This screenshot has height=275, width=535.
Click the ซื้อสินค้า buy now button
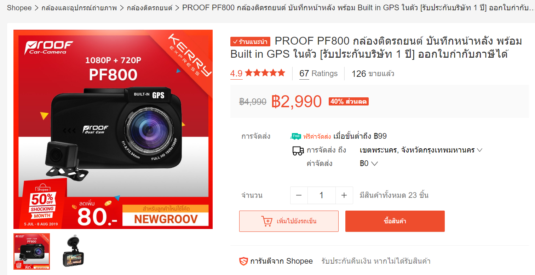coord(395,221)
